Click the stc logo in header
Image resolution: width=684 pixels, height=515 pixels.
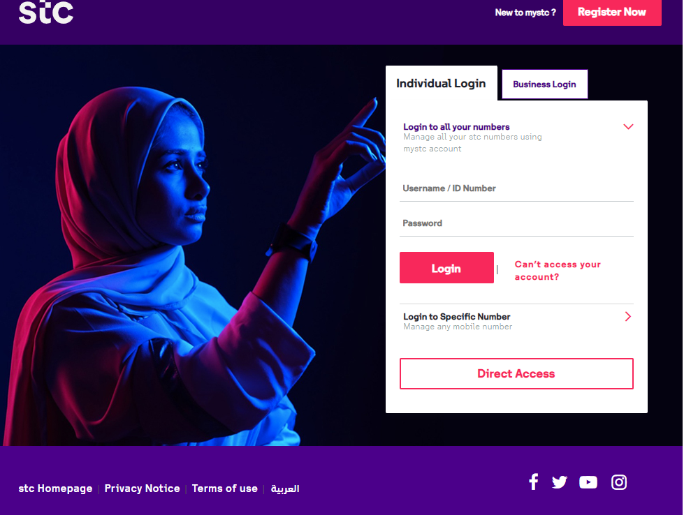coord(46,12)
